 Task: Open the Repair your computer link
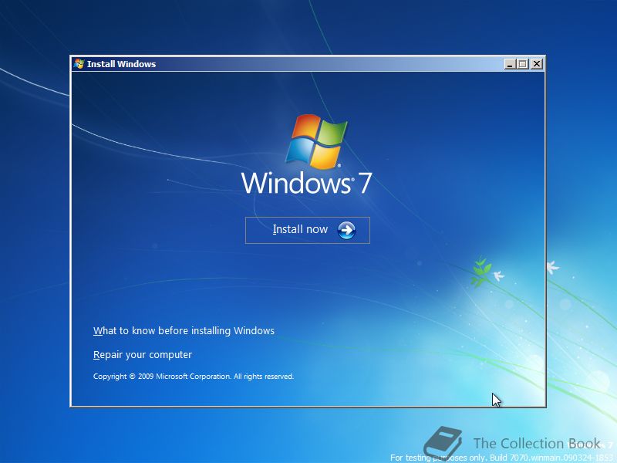coord(143,355)
